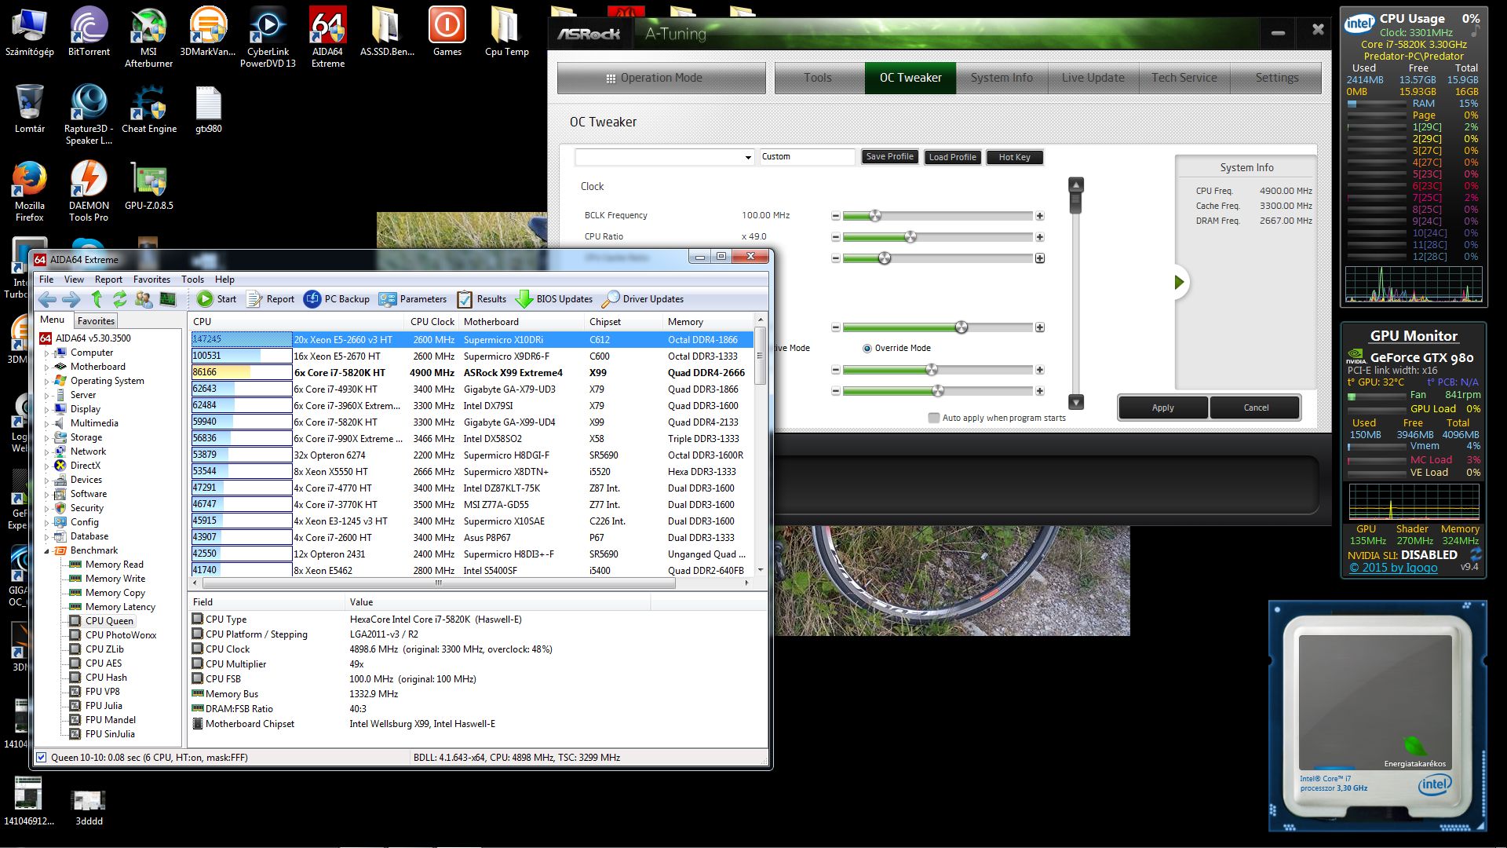The width and height of the screenshot is (1507, 848).
Task: Click Load Profile button
Action: click(952, 157)
